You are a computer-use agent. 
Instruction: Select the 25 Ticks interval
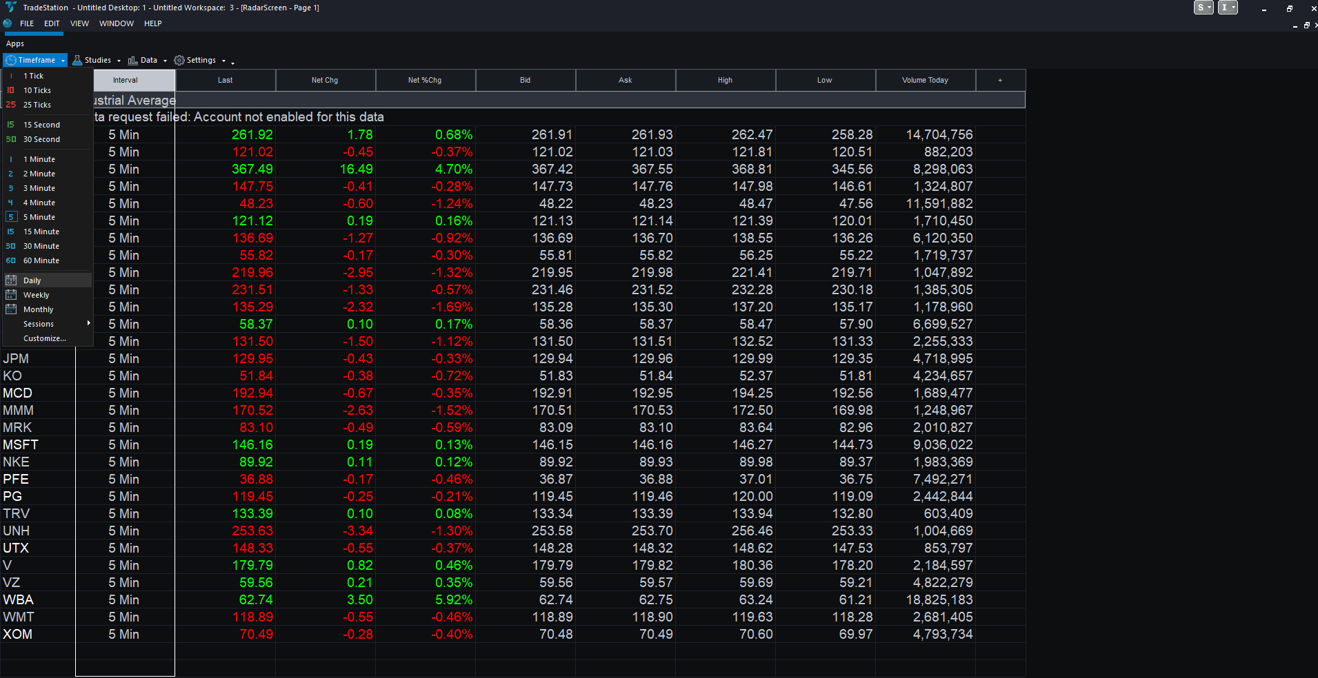pyautogui.click(x=47, y=105)
